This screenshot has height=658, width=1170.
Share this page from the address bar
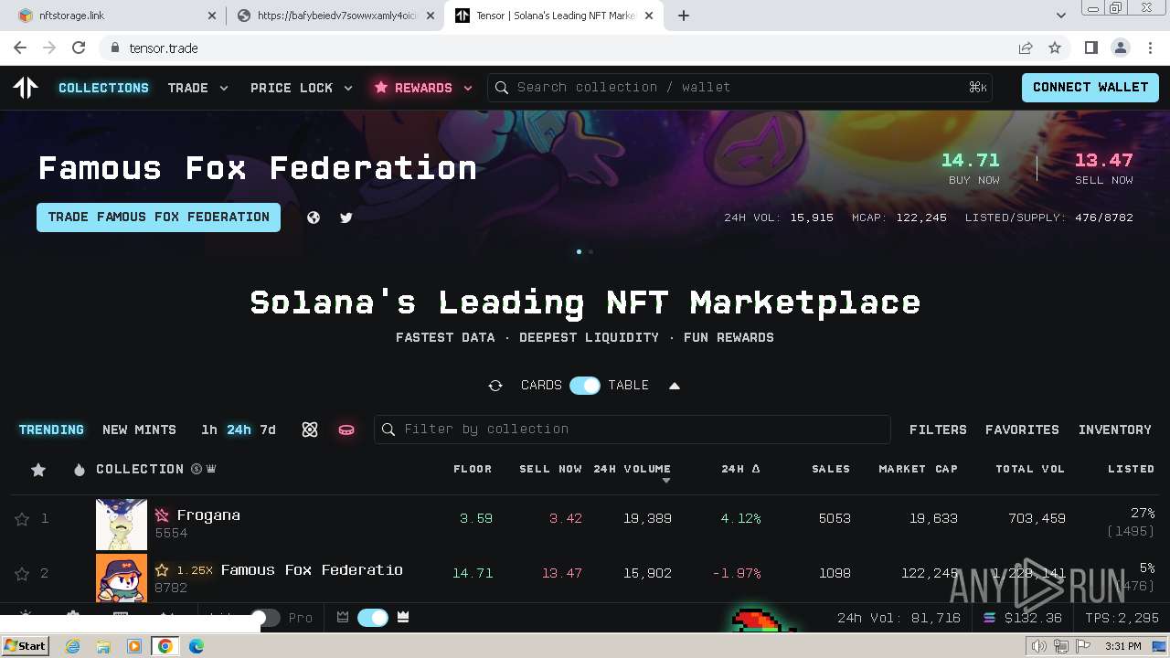click(1026, 48)
